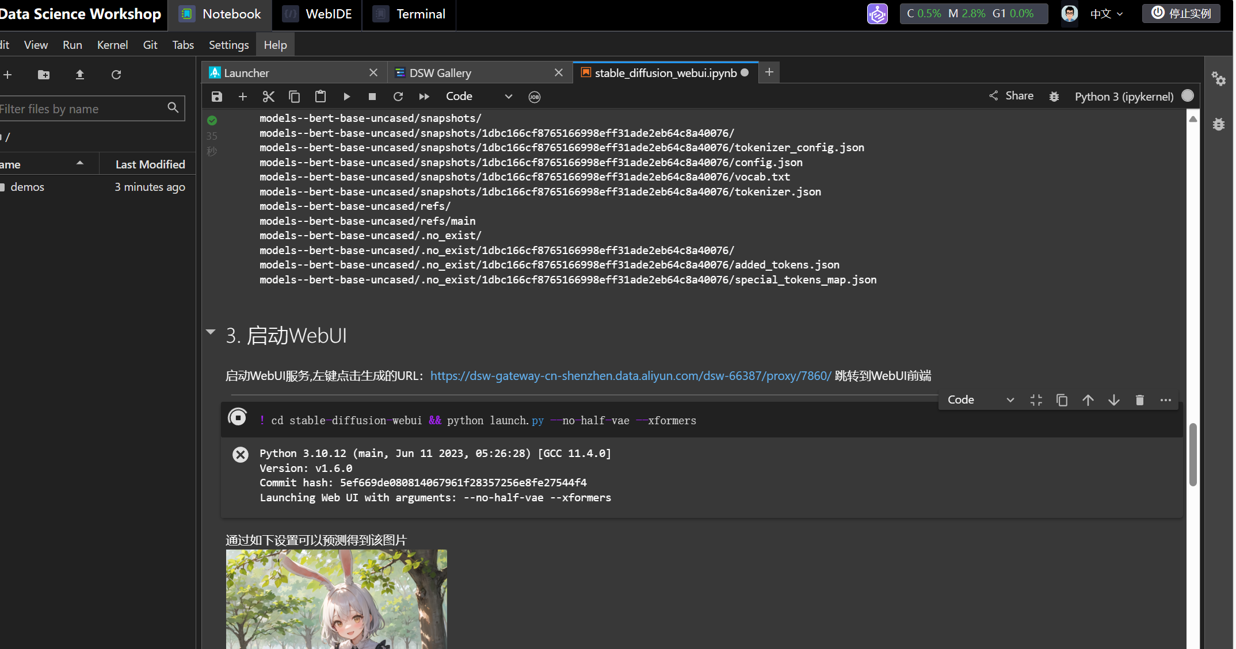Move this cell up
The image size is (1236, 649).
pyautogui.click(x=1088, y=400)
